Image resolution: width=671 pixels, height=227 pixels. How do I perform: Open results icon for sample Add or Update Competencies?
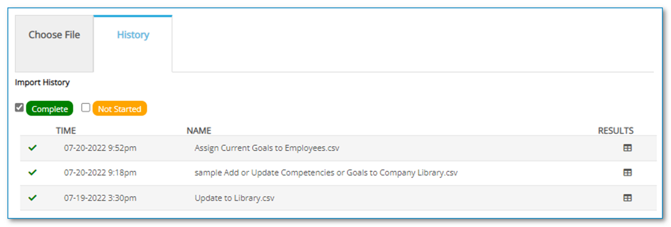point(627,173)
